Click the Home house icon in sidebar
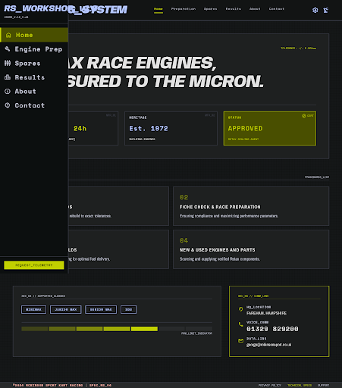 coord(8,35)
